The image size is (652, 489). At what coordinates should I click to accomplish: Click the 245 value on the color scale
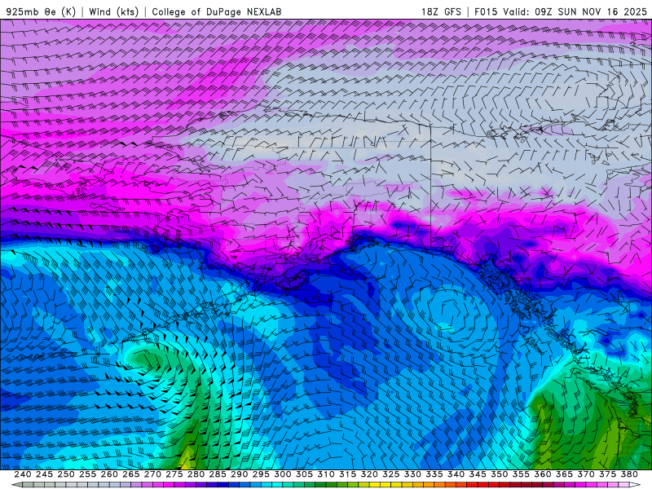click(44, 474)
